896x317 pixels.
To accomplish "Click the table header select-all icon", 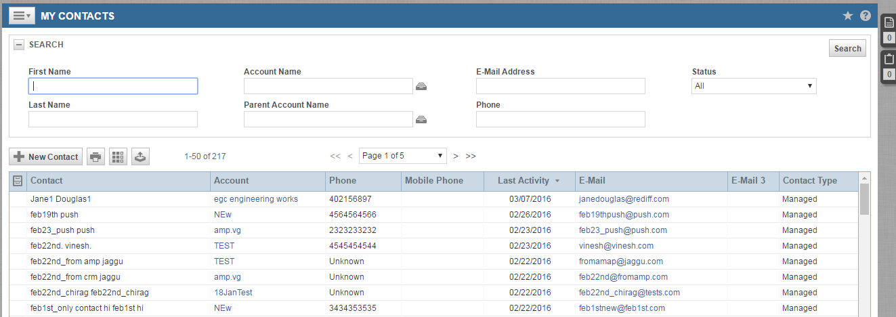I will tap(18, 181).
